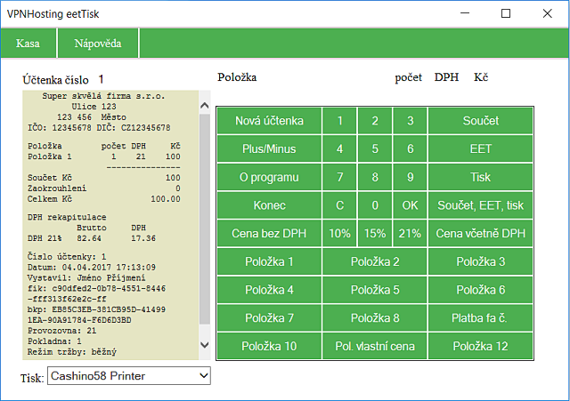Switch to Cena bez DPH
The image size is (570, 401).
click(x=269, y=233)
